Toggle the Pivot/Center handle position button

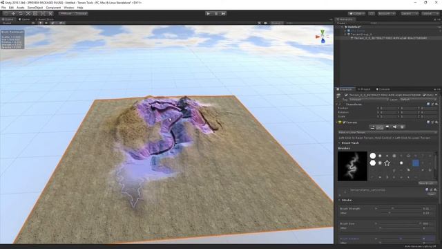point(66,14)
